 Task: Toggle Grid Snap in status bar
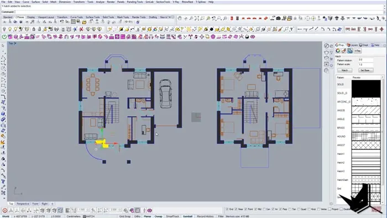[x=125, y=216]
